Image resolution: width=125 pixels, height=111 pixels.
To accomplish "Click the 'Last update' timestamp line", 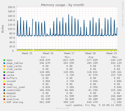I will pos(94,105).
